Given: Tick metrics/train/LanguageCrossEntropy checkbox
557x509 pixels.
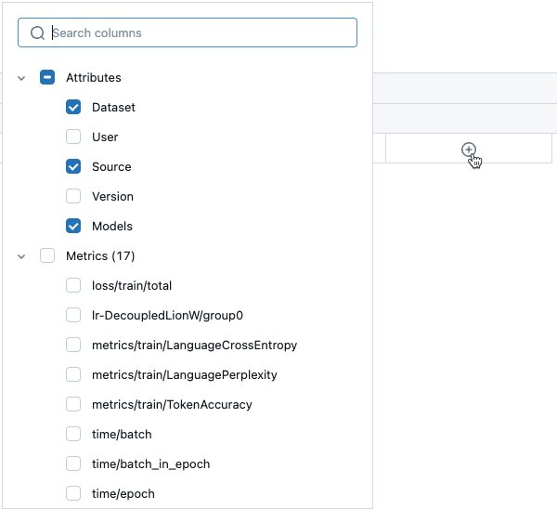Looking at the screenshot, I should coord(73,346).
